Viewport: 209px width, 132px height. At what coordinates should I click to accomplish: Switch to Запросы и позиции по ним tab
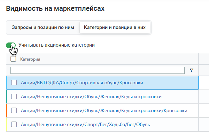pyautogui.click(x=43, y=28)
